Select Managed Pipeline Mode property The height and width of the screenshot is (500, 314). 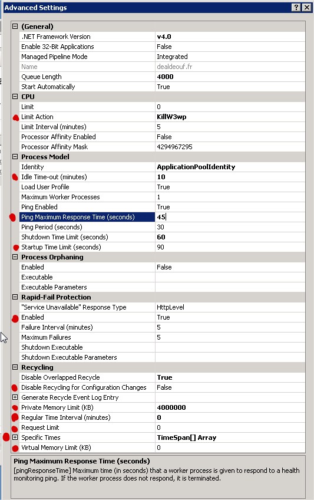click(87, 57)
